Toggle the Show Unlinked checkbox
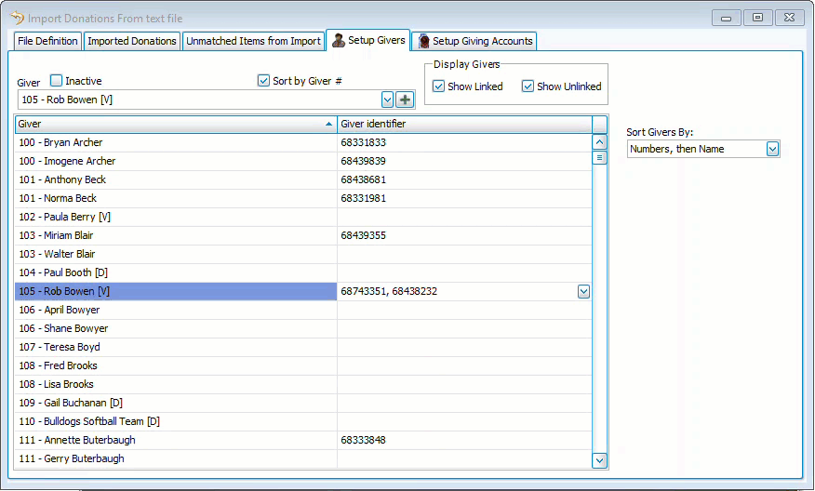Image resolution: width=815 pixels, height=491 pixels. pyautogui.click(x=528, y=86)
